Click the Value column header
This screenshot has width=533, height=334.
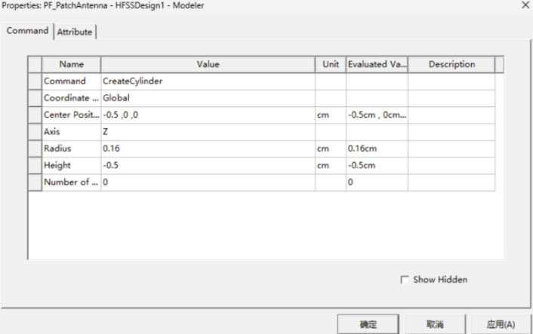click(208, 65)
